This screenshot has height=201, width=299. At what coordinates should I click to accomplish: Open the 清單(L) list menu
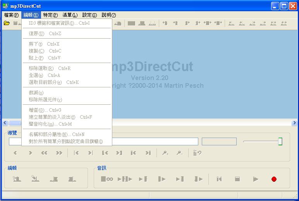tap(70, 15)
